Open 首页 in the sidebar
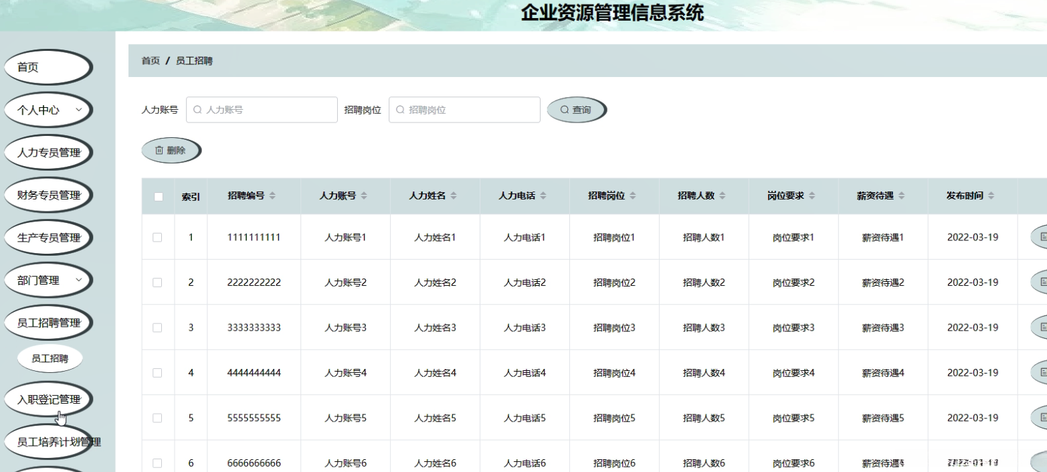The height and width of the screenshot is (472, 1047). pos(47,67)
